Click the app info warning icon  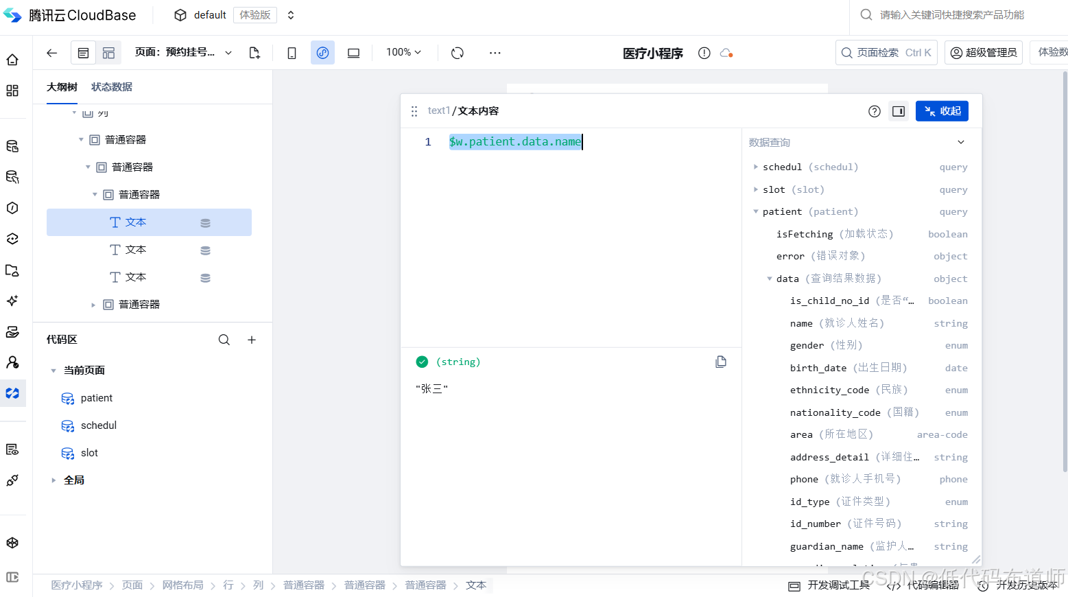point(704,53)
